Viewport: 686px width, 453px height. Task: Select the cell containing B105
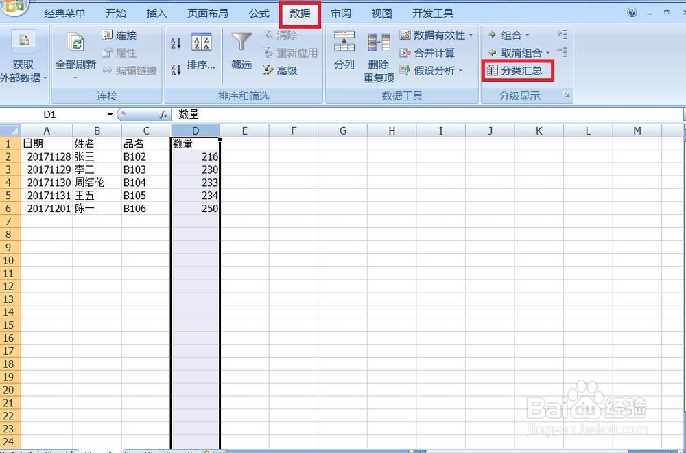click(146, 196)
